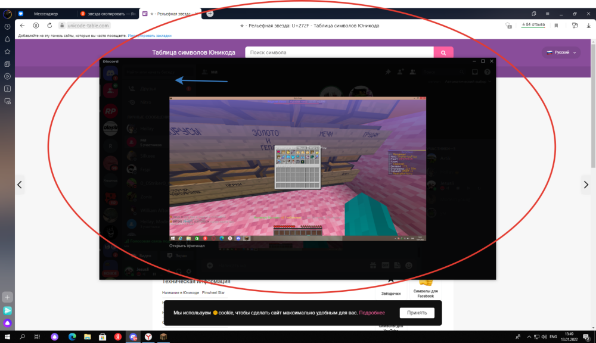Image resolution: width=596 pixels, height=343 pixels.
Task: Switch to Discord on the taskbar
Action: coord(133,336)
